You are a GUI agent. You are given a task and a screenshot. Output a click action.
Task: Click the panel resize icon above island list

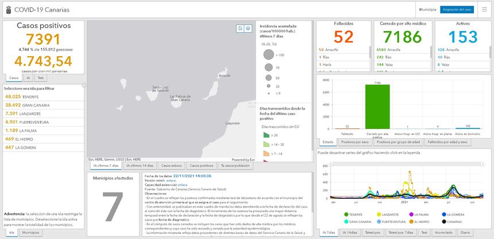(x=84, y=85)
